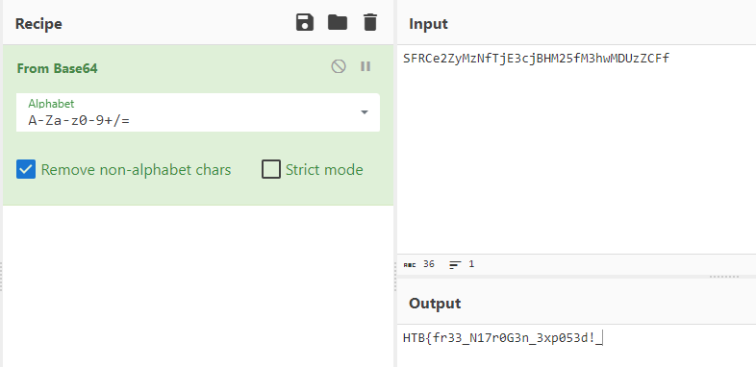Click the Output panel heading
This screenshot has height=367, width=756.
coord(435,304)
